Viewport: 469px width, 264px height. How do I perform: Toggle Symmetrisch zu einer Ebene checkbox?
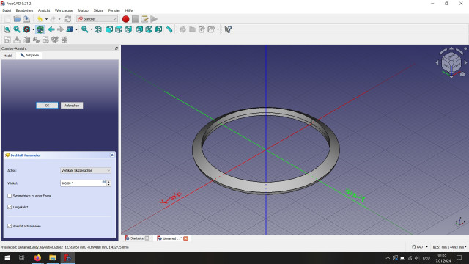10,196
